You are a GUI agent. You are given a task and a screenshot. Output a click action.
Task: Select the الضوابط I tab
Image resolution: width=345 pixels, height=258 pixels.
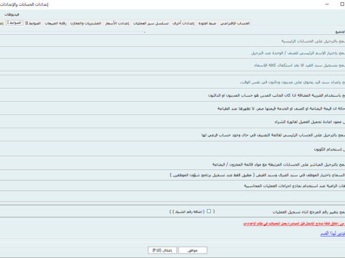pos(15,23)
